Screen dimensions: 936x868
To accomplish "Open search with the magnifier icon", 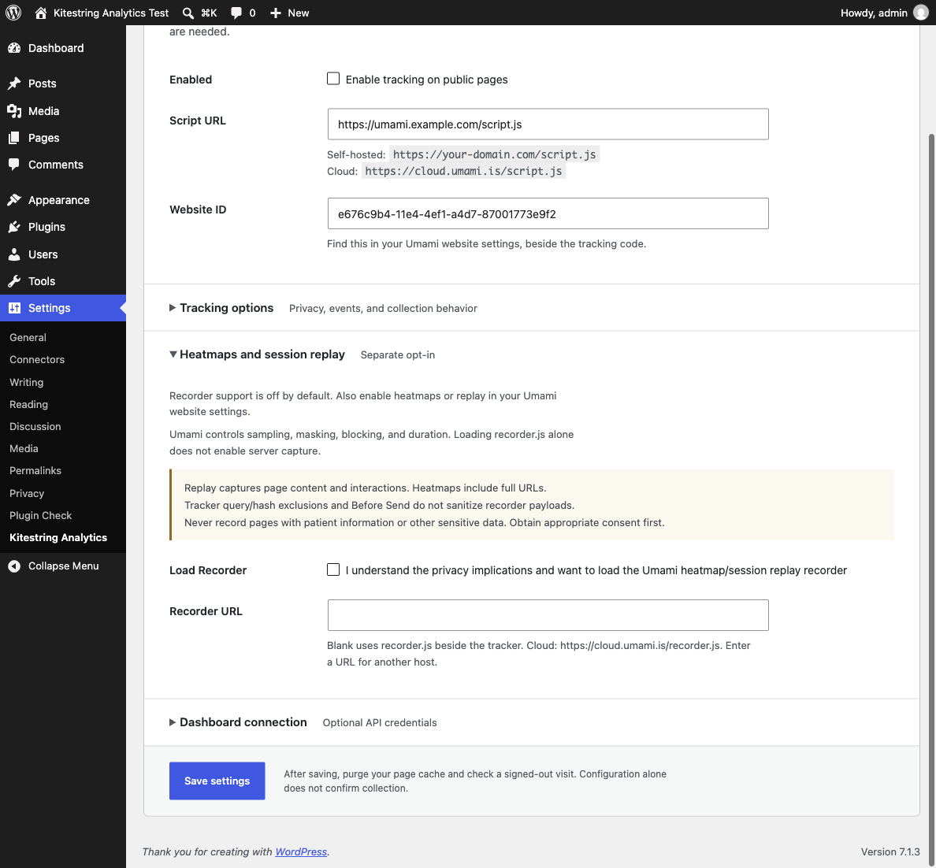I will click(x=188, y=13).
